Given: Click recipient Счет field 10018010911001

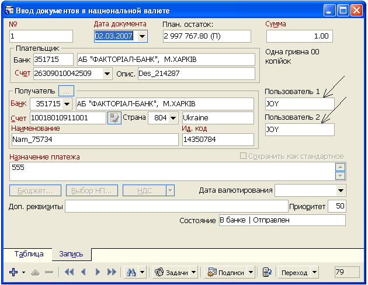Looking at the screenshot, I should point(68,118).
